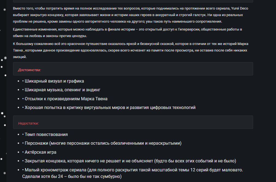Click the "Шикарный визуал и графика" list item
This screenshot has width=276, height=182.
click(54, 81)
